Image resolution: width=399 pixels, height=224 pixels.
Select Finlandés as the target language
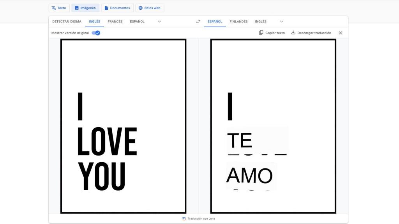[x=238, y=22]
